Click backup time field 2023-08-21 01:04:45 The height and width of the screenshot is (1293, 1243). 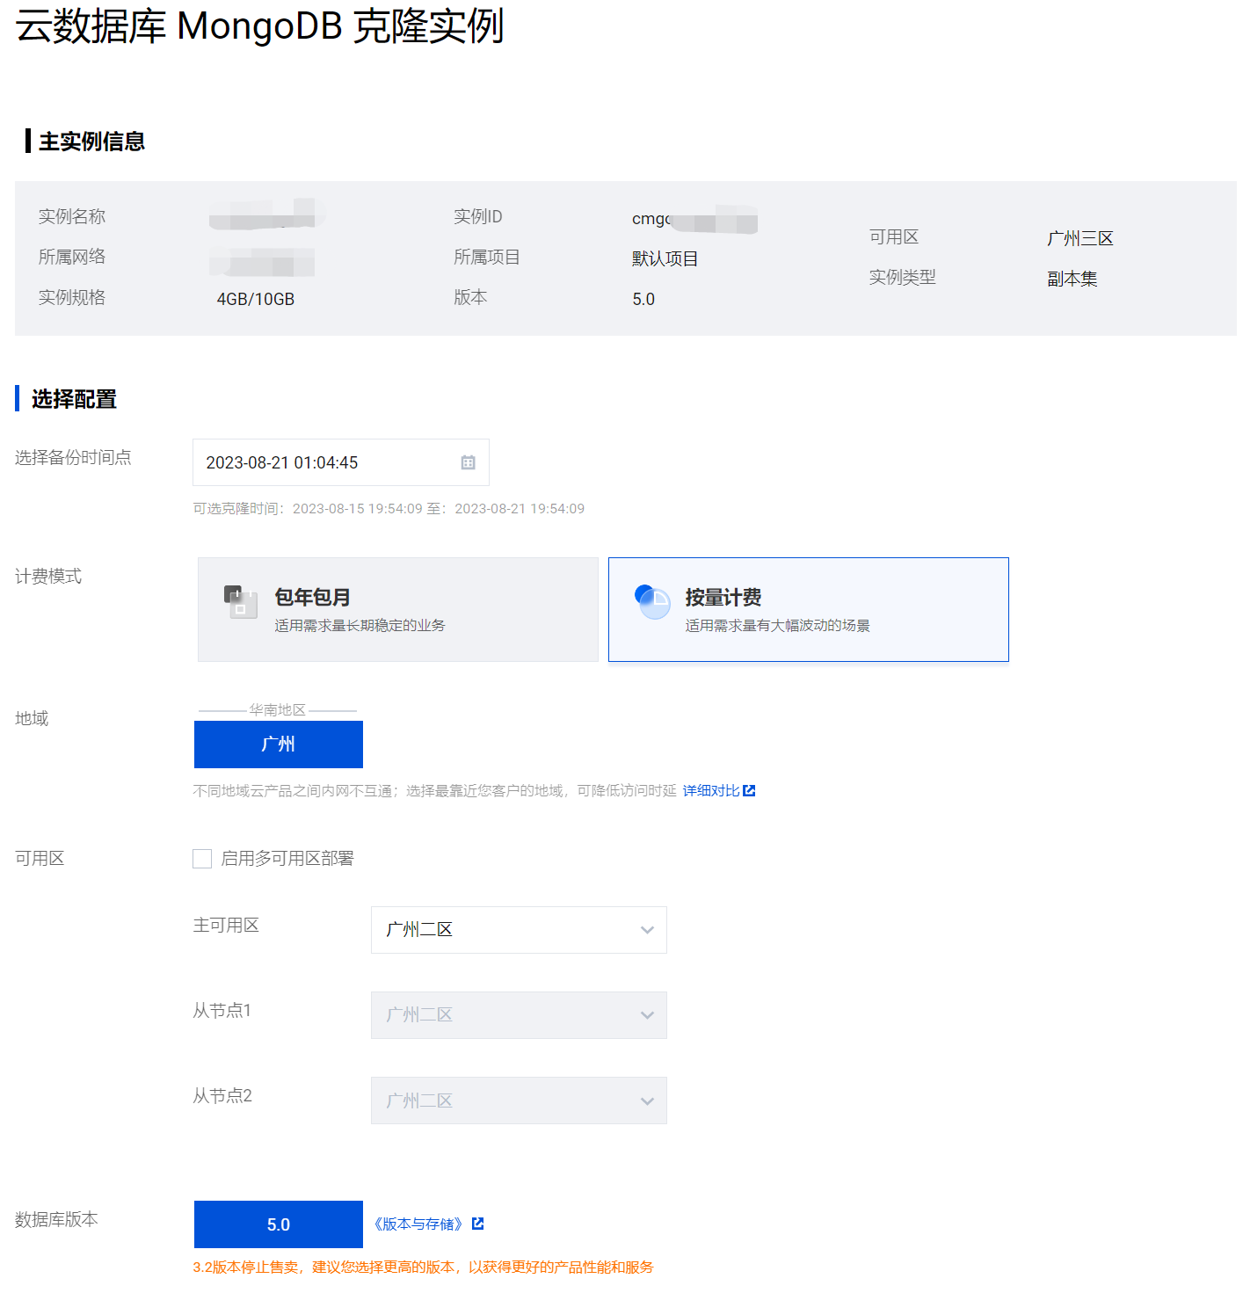pos(340,462)
